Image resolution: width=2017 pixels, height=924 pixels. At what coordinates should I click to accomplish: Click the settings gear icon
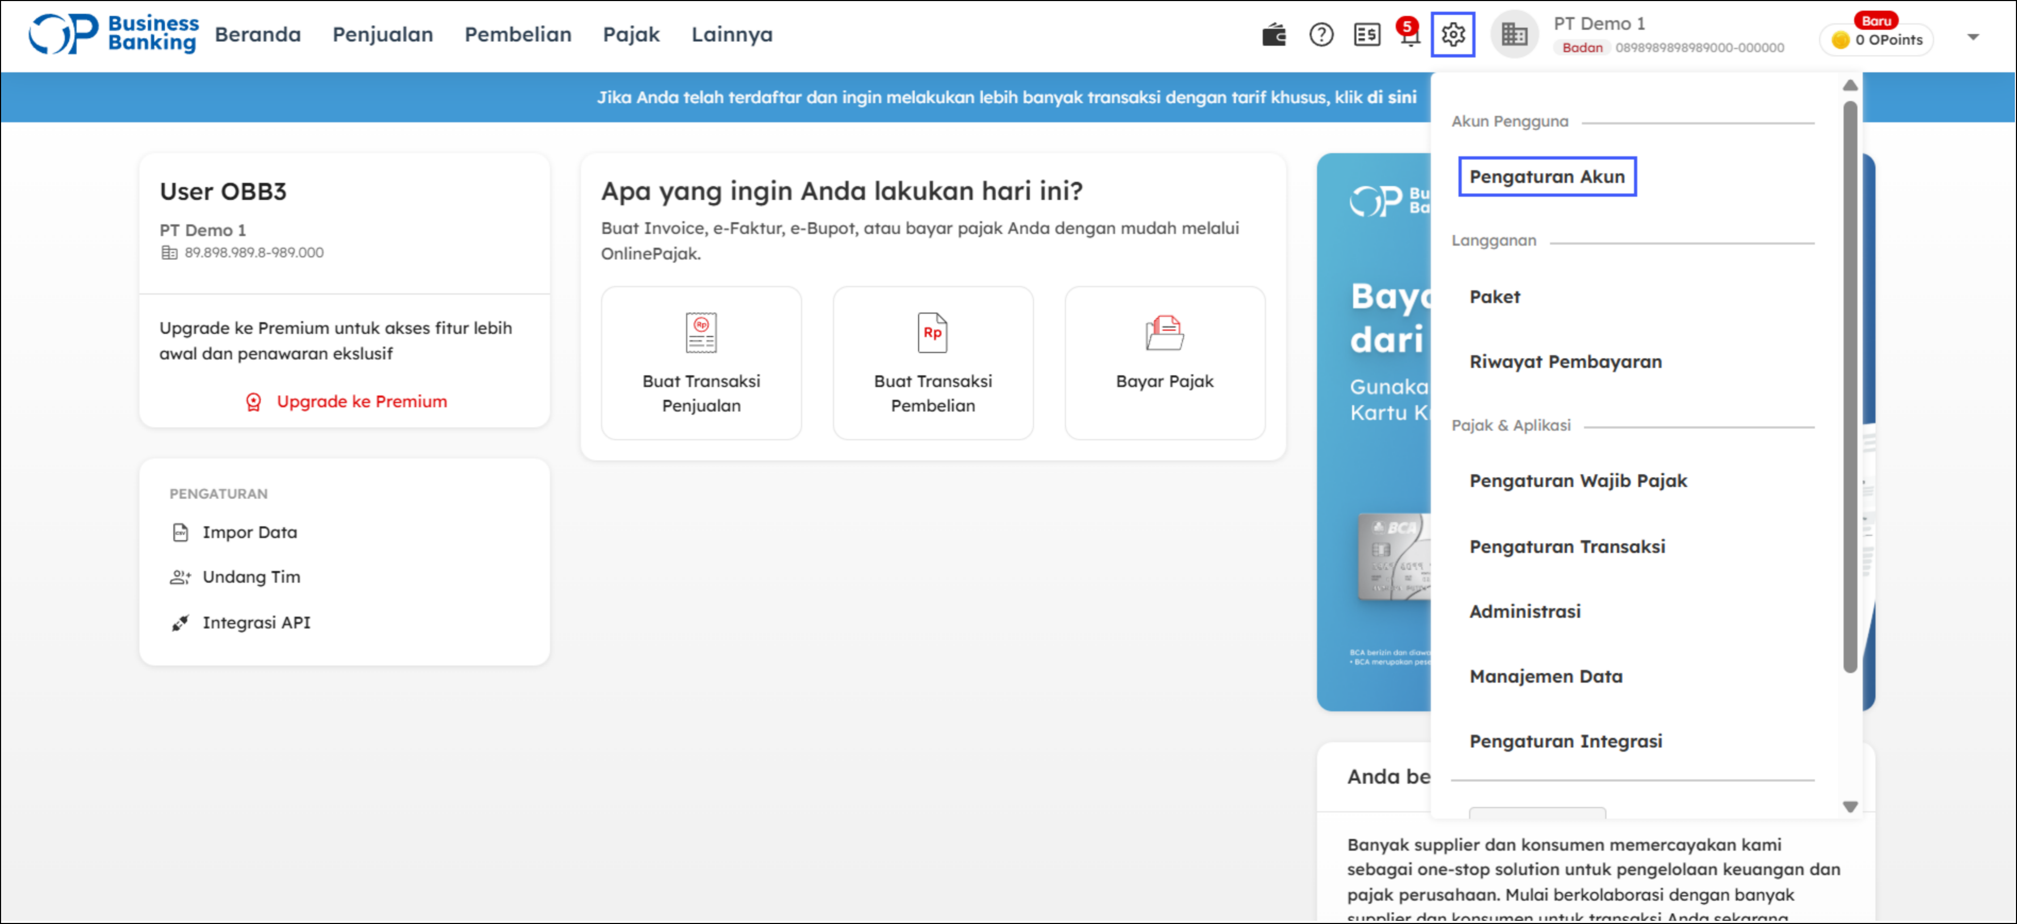(x=1452, y=35)
